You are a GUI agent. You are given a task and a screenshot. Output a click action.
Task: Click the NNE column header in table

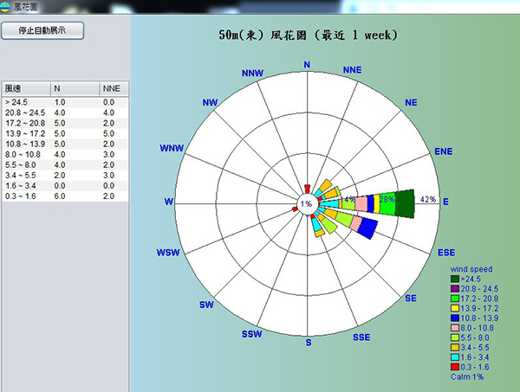point(114,89)
